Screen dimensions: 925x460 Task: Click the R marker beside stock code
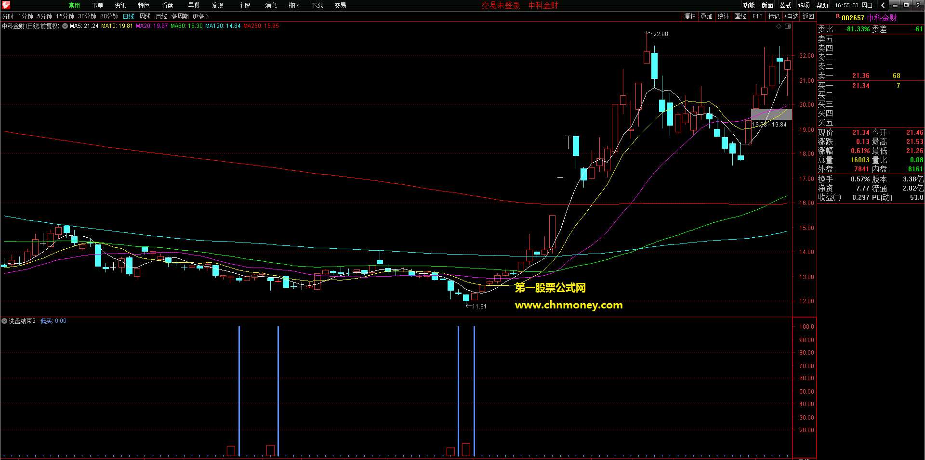(837, 16)
